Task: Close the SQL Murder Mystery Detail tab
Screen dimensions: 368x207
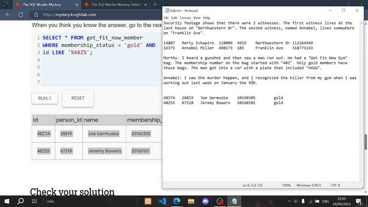Action: 145,5
